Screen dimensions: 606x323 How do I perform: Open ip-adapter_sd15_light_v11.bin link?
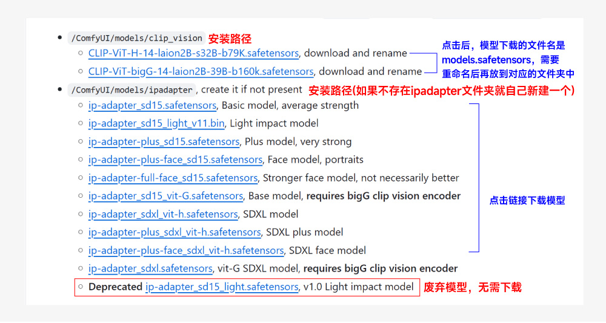pyautogui.click(x=156, y=123)
